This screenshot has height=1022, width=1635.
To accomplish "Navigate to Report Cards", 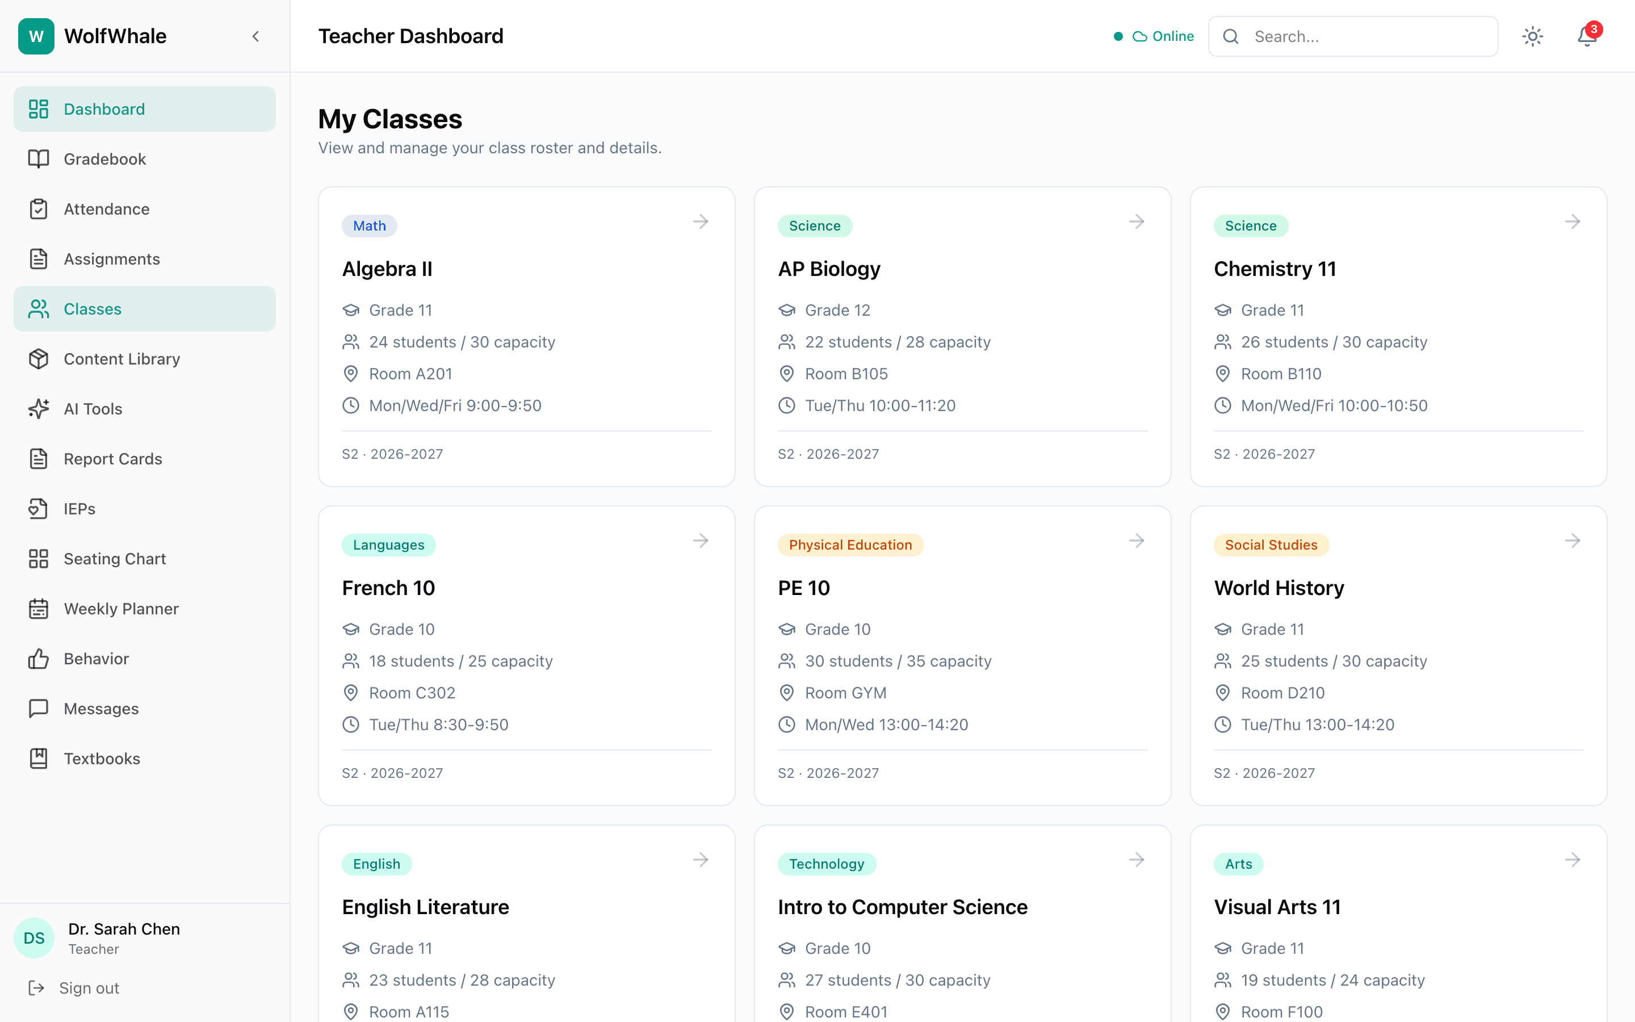I will tap(113, 459).
